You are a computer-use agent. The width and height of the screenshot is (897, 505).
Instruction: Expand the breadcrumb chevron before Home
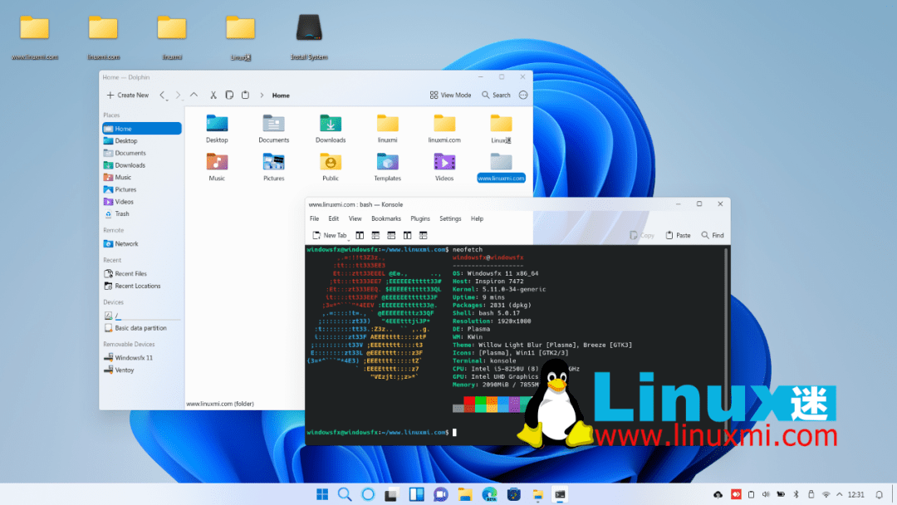[262, 96]
